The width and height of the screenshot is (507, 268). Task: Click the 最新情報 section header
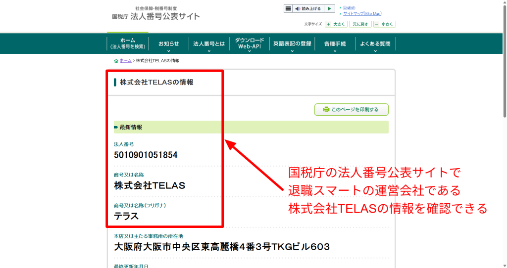pos(251,127)
